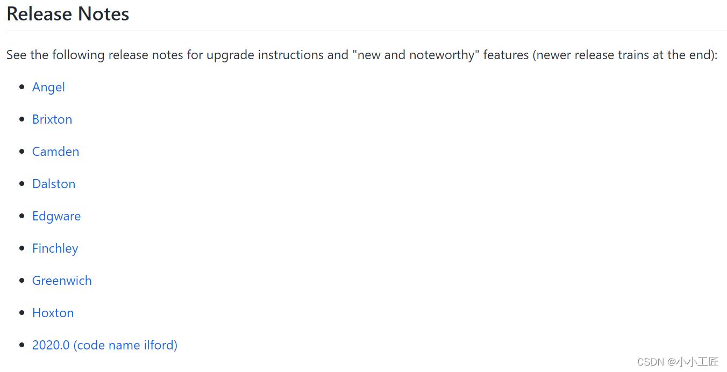Select the Edgware release notes link

[x=56, y=216]
